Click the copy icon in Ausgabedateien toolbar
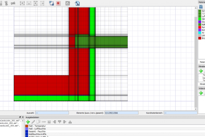The height and width of the screenshot is (137, 205). tap(39, 122)
